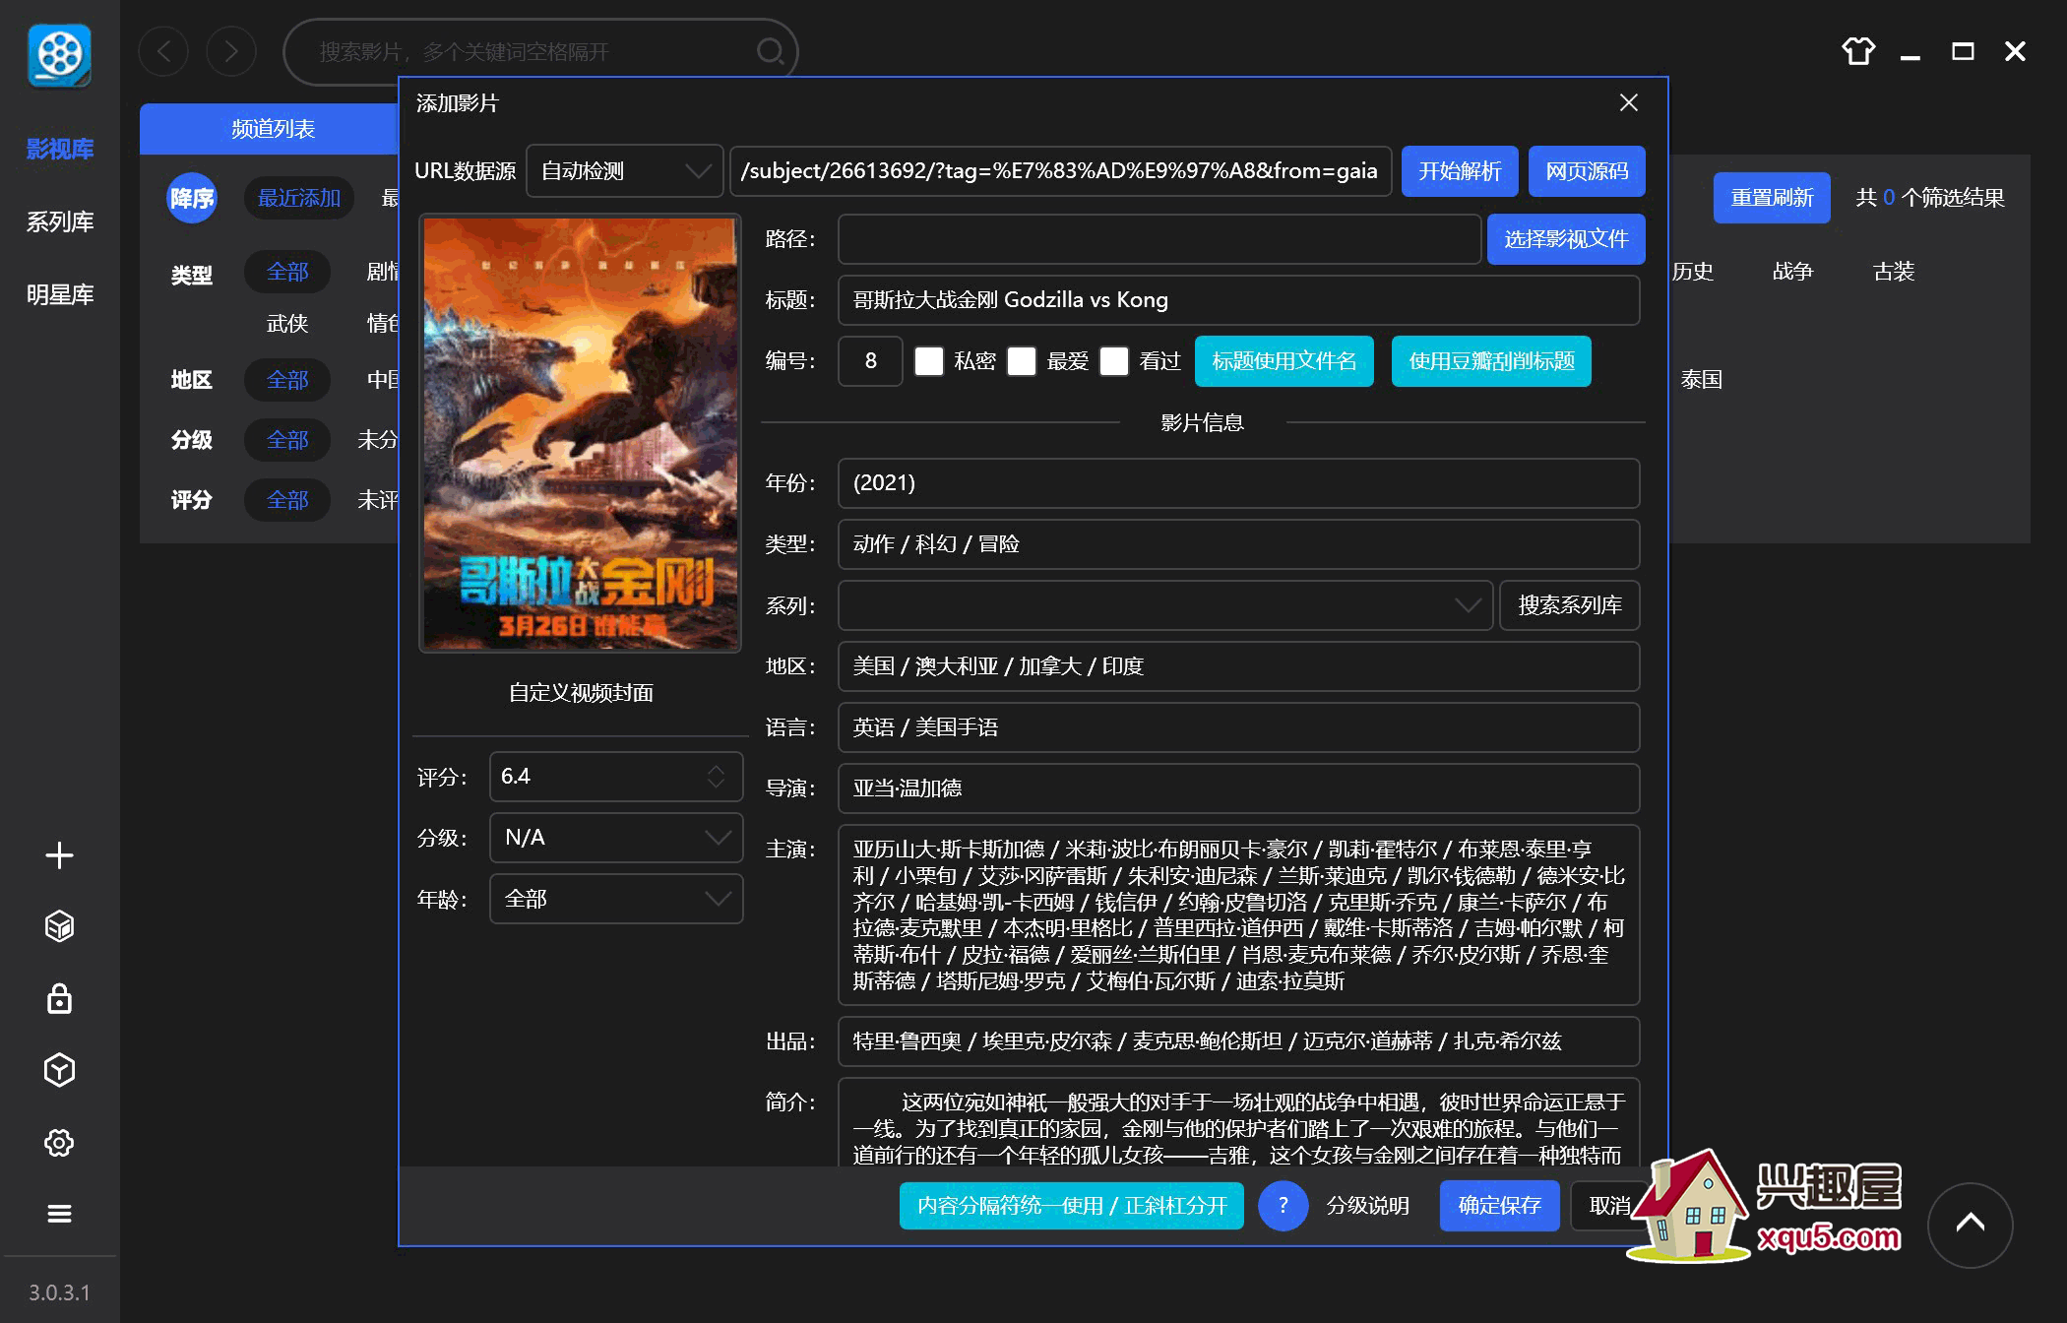Click the search magnifier icon
The width and height of the screenshot is (2067, 1323).
[x=770, y=51]
